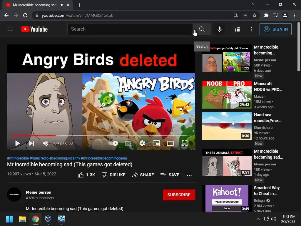Reload the page
This screenshot has height=226, width=301.
click(25, 15)
